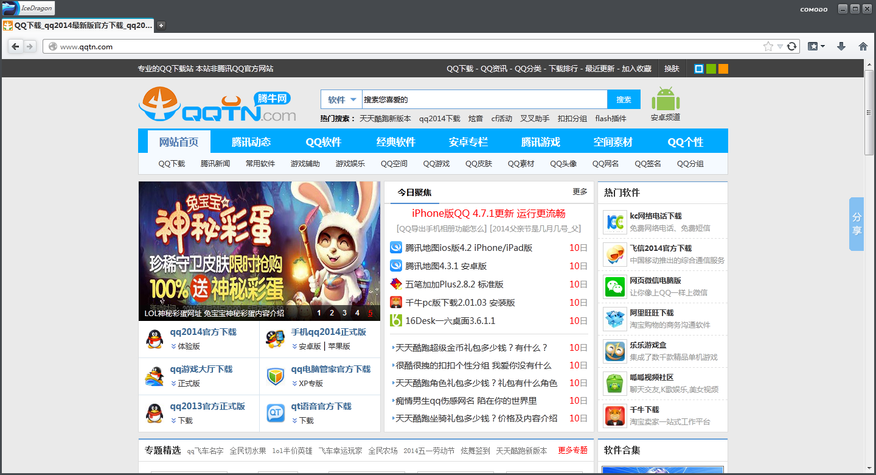The image size is (876, 475).
Task: Click the 阿里旺旺下载 app icon
Action: (x=615, y=319)
